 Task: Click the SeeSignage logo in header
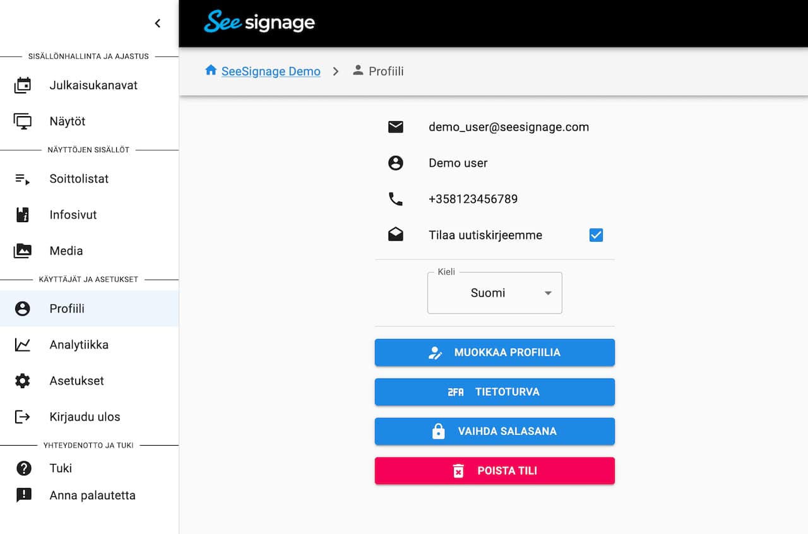click(x=259, y=23)
